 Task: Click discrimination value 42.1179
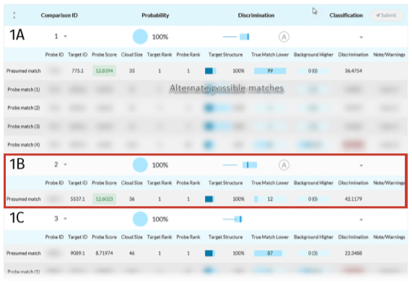click(x=353, y=199)
